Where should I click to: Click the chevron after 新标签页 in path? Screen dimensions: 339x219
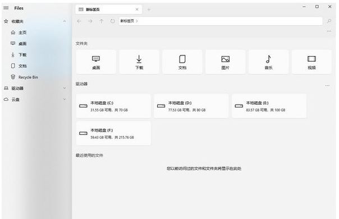pyautogui.click(x=137, y=21)
